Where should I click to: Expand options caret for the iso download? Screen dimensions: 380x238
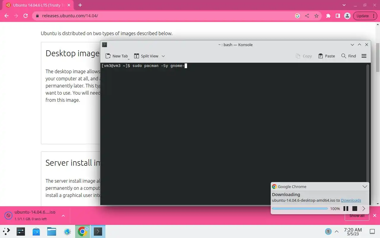click(x=63, y=215)
